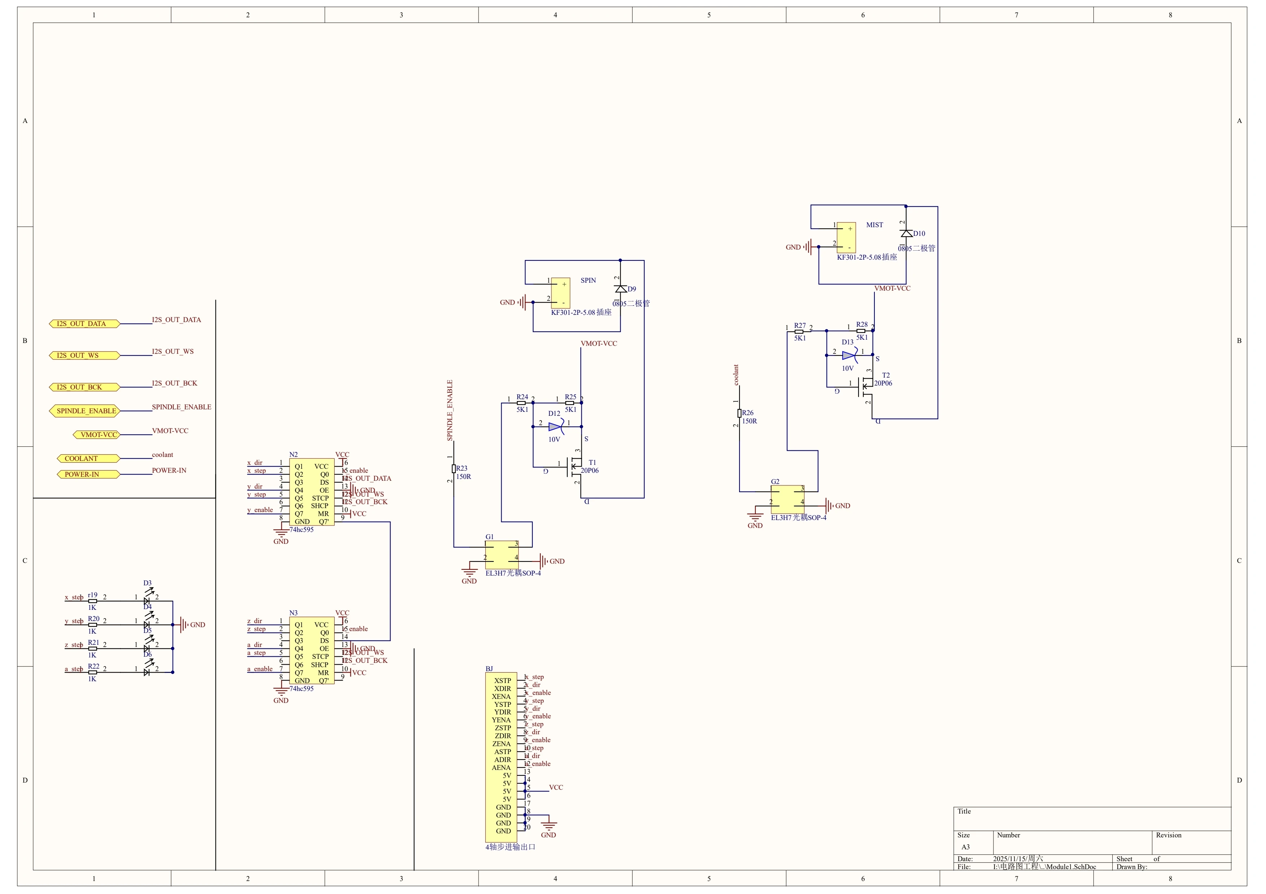Viewport: 1266px width, 894px height.
Task: Click the MIST KF301 terminal connector
Action: (846, 237)
